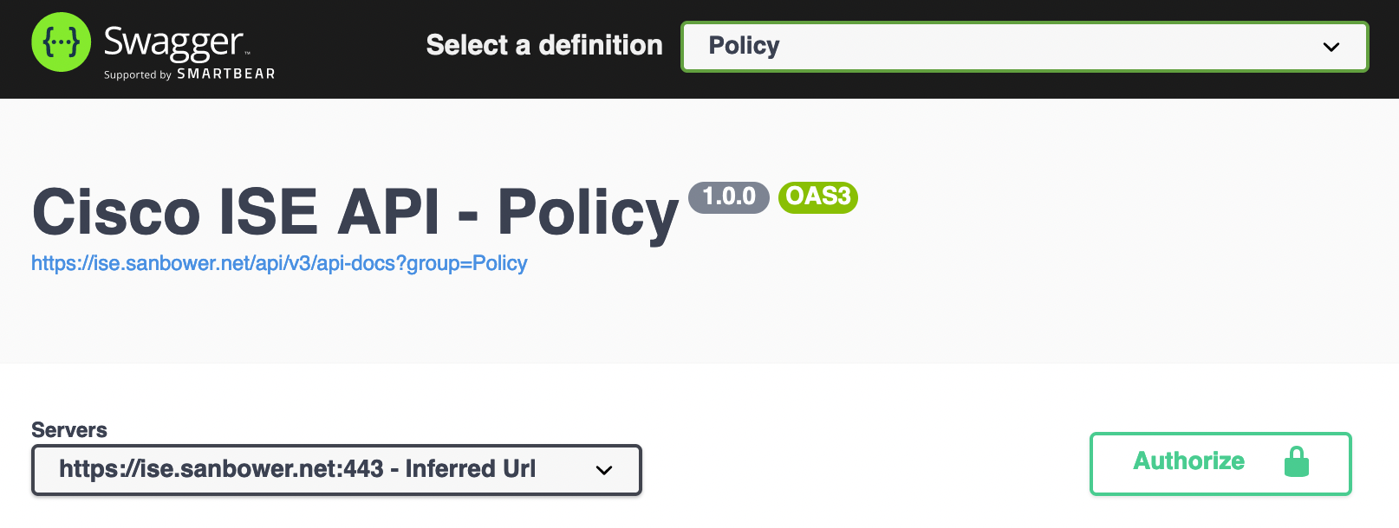Image resolution: width=1399 pixels, height=528 pixels.
Task: Click the "Select a definition" label
Action: pos(544,45)
